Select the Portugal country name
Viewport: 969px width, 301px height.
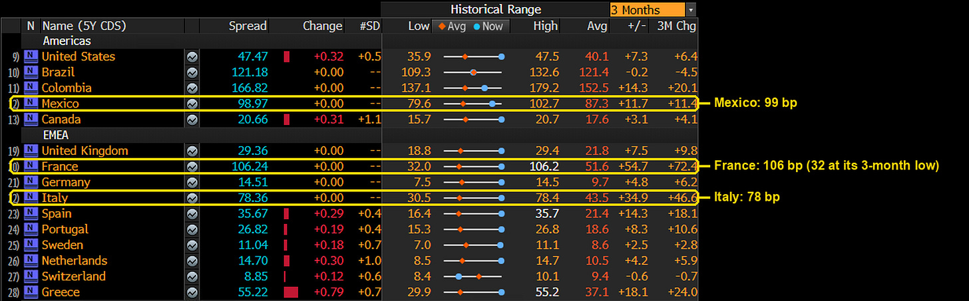coord(65,229)
